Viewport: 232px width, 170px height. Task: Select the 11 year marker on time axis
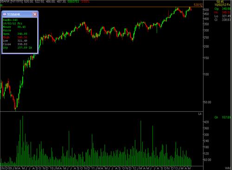point(93,168)
